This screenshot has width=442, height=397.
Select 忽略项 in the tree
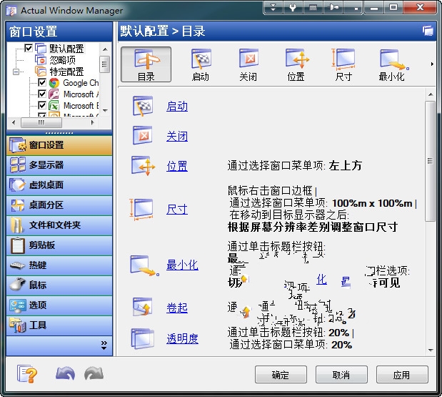[x=63, y=60]
